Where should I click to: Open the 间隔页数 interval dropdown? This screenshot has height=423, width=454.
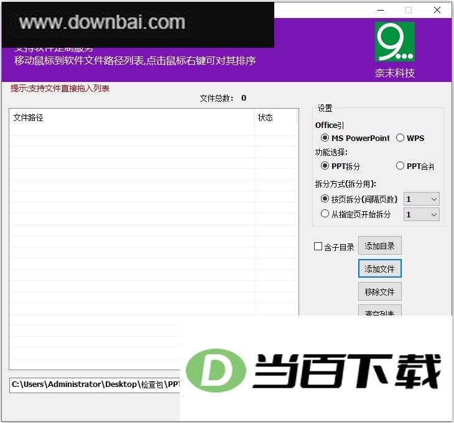pos(422,199)
